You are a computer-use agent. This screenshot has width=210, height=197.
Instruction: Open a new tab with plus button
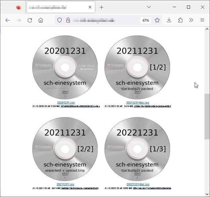[x=101, y=7]
